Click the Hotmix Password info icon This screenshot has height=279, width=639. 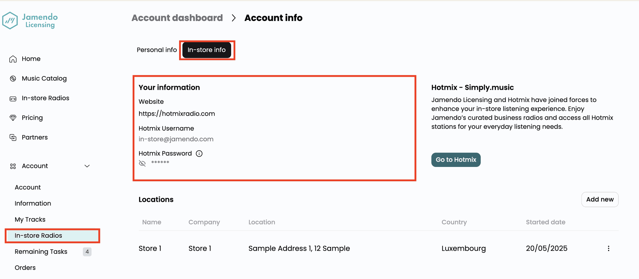point(199,153)
